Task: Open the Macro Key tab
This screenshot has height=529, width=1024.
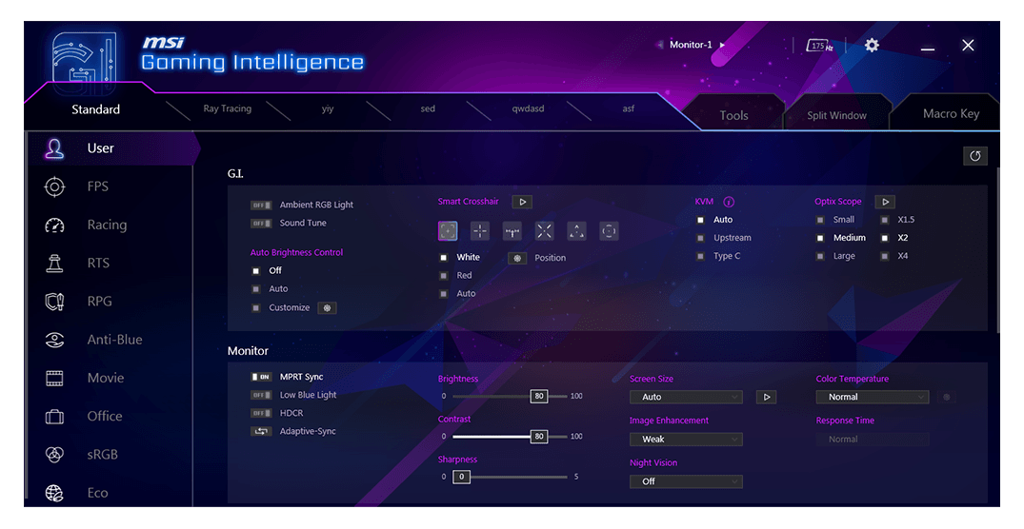Action: tap(950, 114)
